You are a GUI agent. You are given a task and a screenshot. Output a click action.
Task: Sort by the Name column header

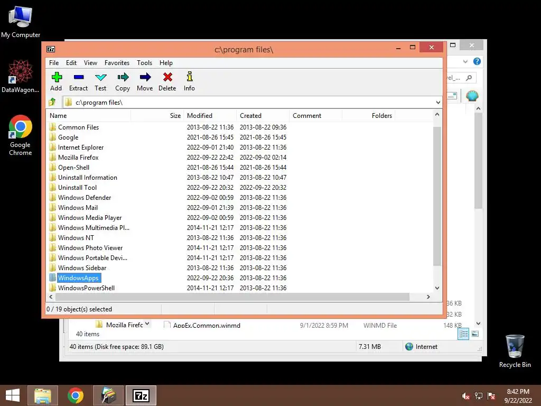click(88, 116)
